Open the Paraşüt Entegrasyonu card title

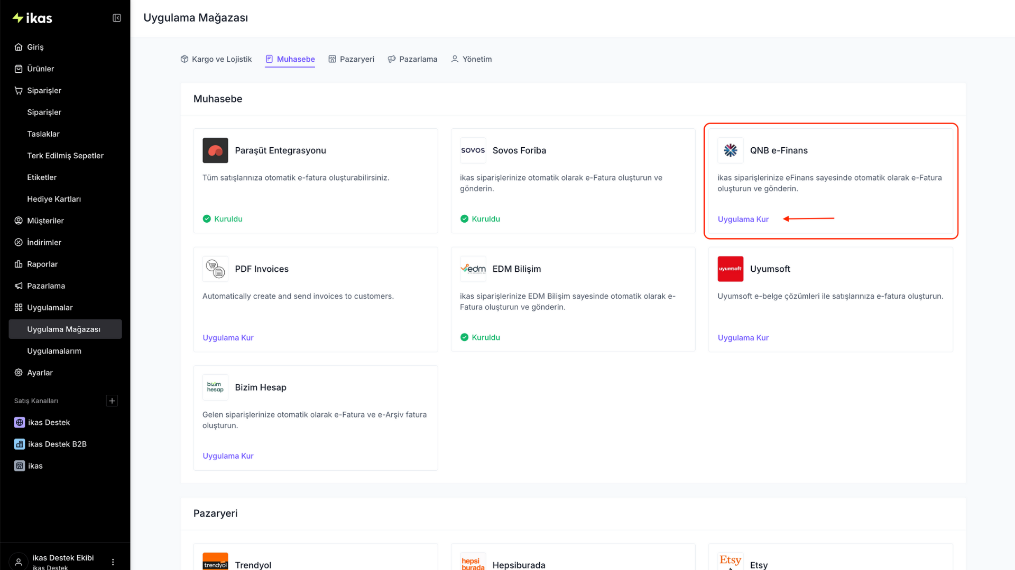[280, 150]
